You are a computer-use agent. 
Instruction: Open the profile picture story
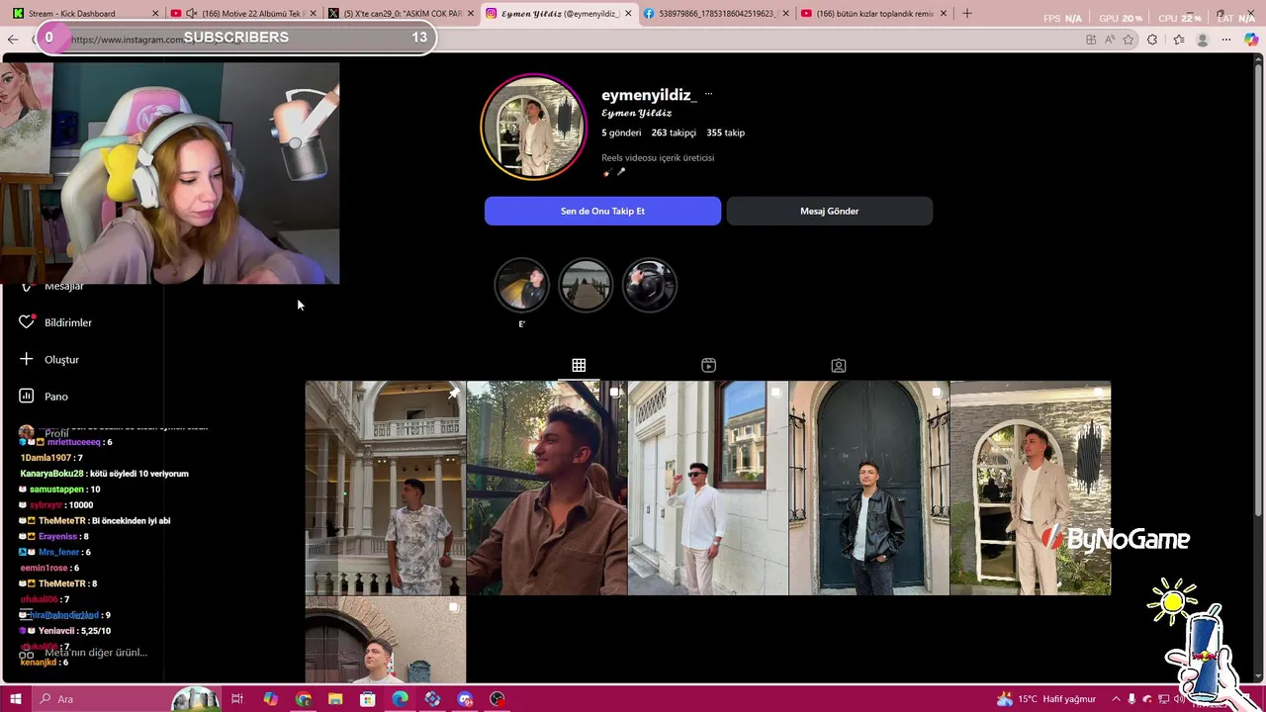(x=533, y=128)
